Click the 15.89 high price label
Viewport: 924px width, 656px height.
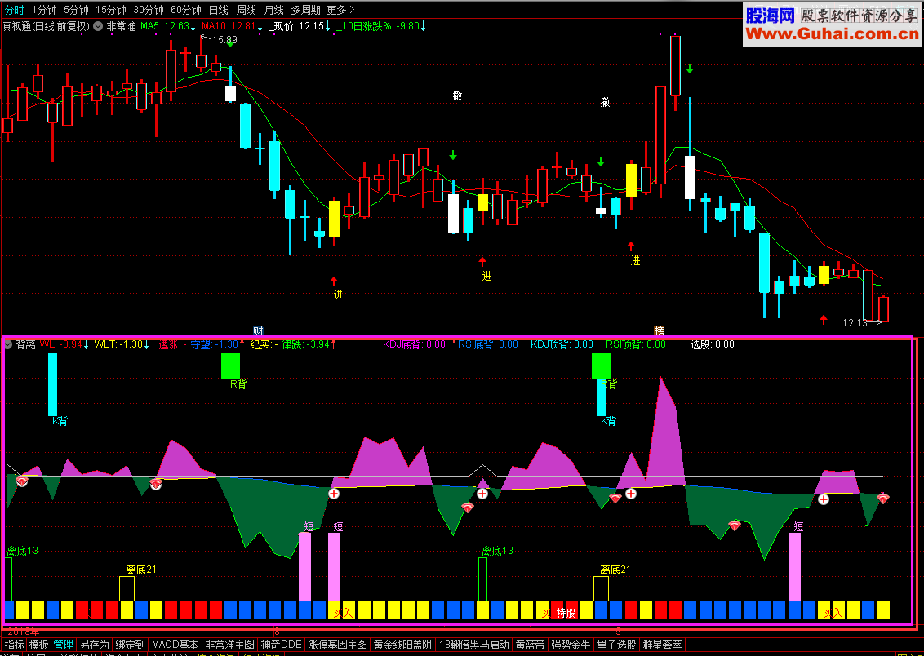[x=224, y=40]
